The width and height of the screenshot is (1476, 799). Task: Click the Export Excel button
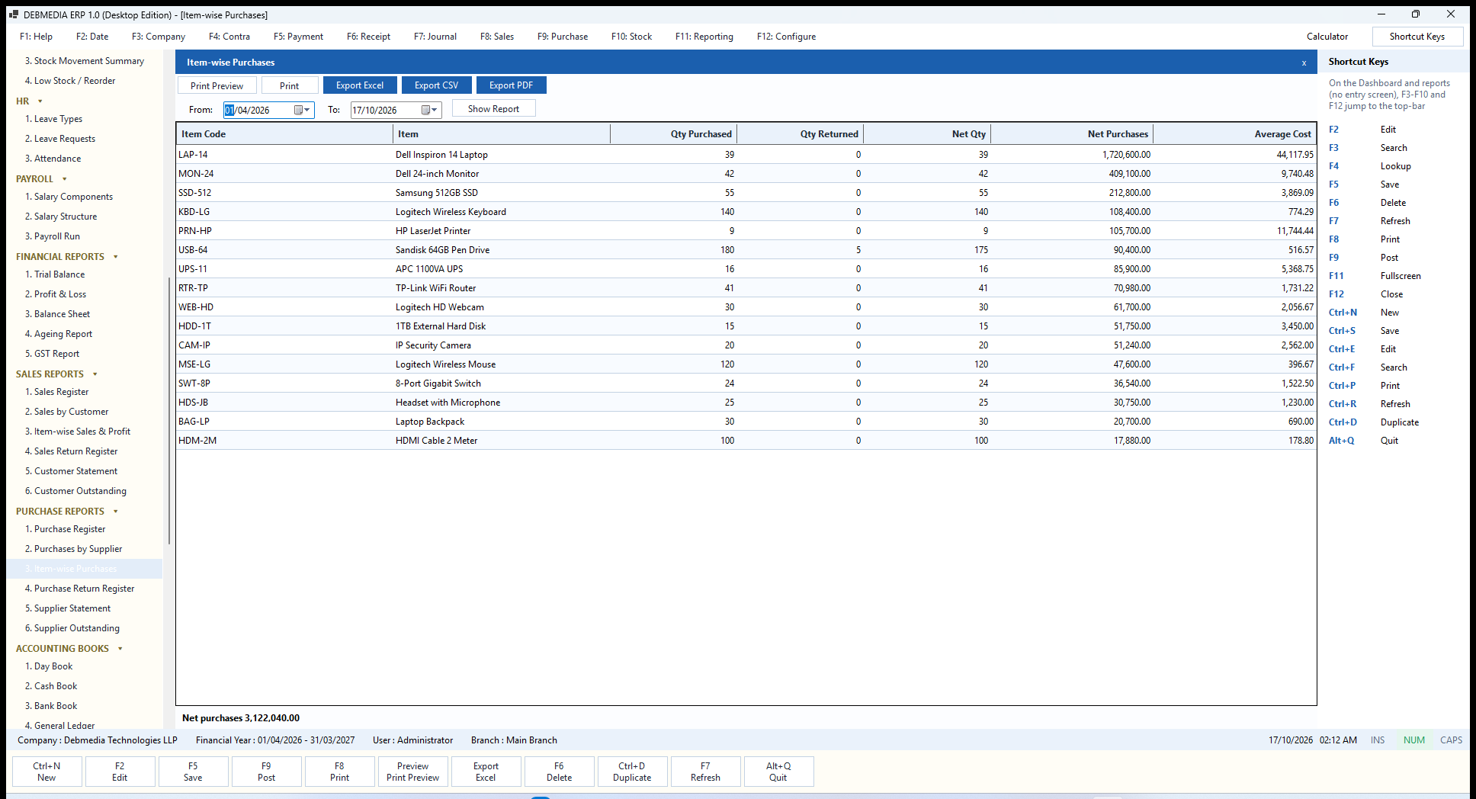360,85
